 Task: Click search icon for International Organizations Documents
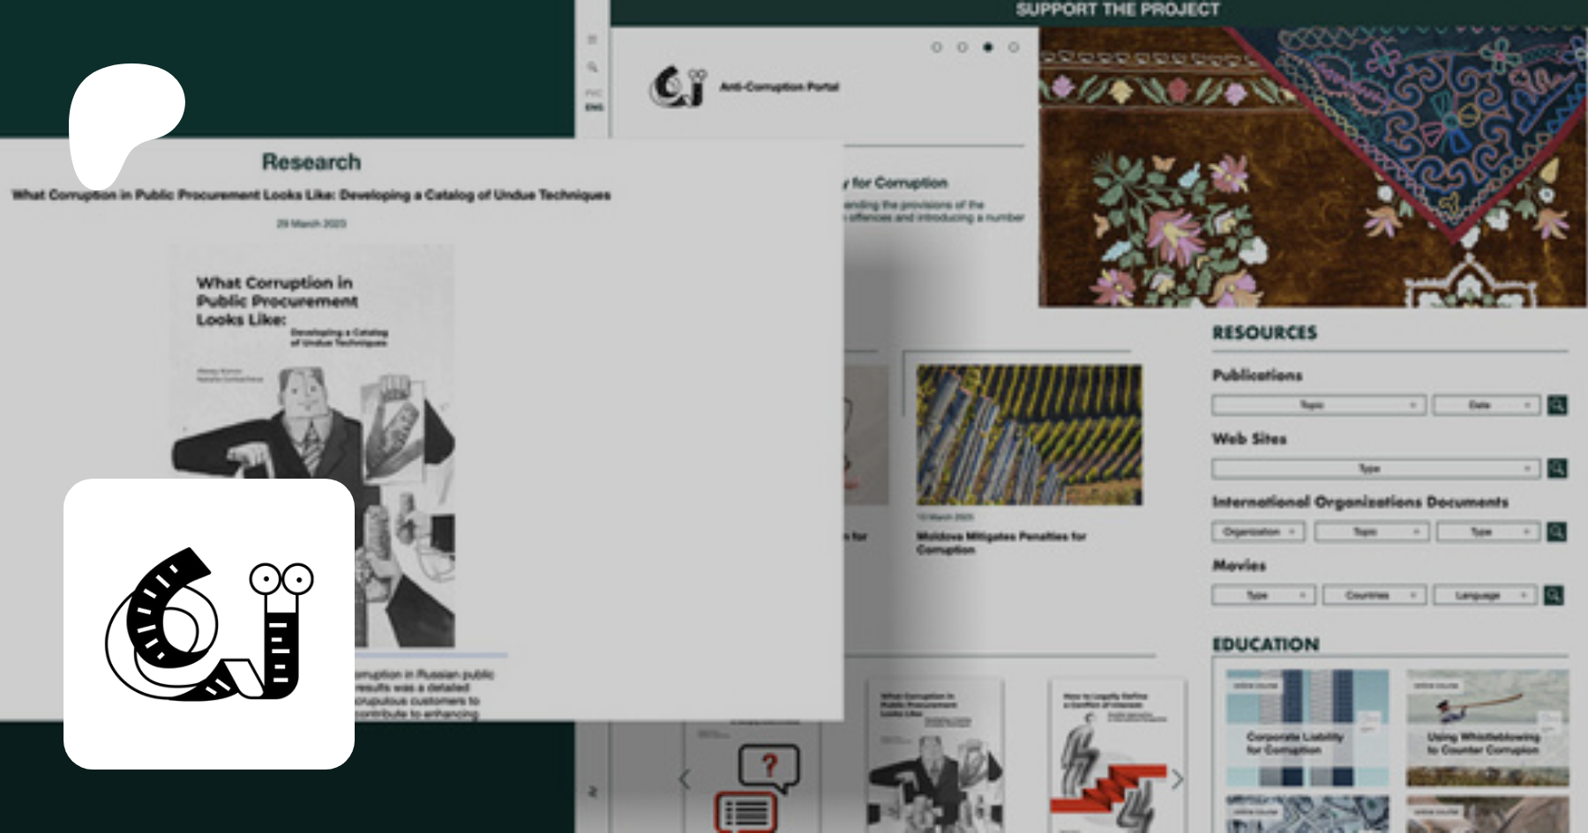coord(1557,532)
